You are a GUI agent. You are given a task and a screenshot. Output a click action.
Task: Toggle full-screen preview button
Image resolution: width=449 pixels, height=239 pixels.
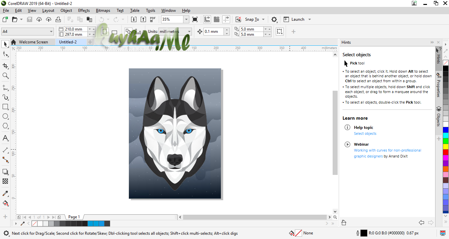pyautogui.click(x=195, y=19)
